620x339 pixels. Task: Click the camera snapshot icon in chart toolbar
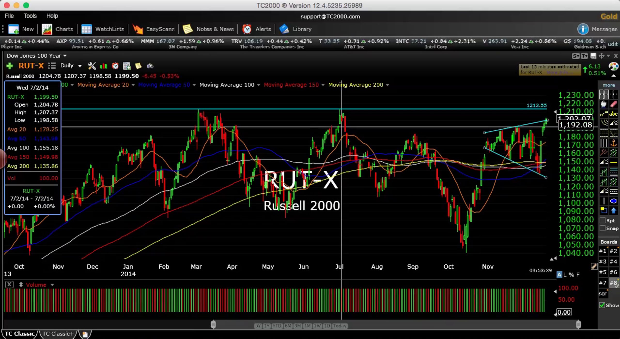pos(150,66)
